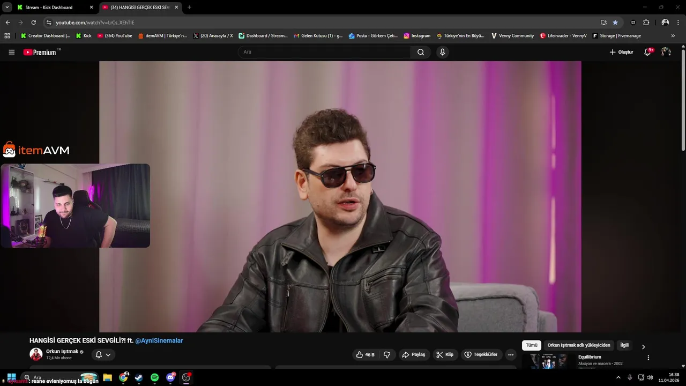Image resolution: width=686 pixels, height=386 pixels.
Task: Follow the @AyniSinemalar mention link
Action: 159,340
